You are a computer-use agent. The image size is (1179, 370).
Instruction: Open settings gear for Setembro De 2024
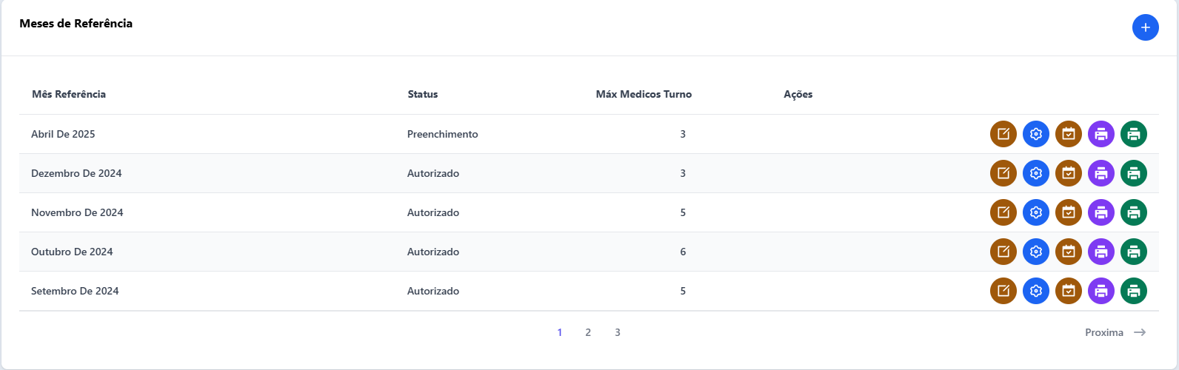pos(1036,291)
